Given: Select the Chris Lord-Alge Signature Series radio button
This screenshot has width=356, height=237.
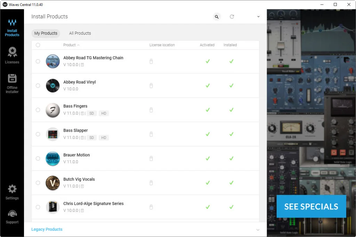Looking at the screenshot, I should pyautogui.click(x=38, y=207).
